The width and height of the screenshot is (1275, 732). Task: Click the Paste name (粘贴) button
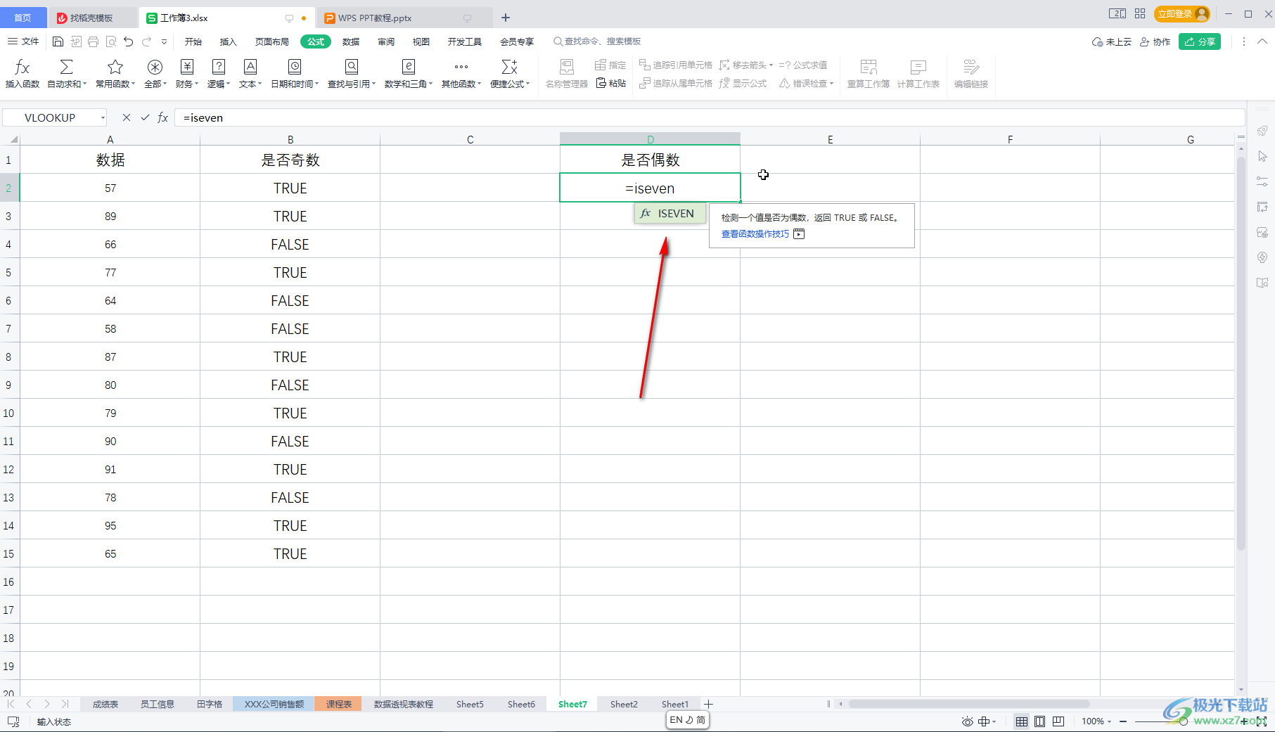pos(611,83)
